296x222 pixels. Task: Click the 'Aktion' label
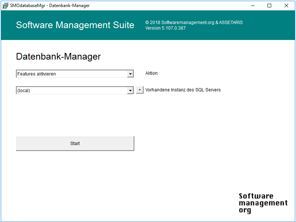151,73
